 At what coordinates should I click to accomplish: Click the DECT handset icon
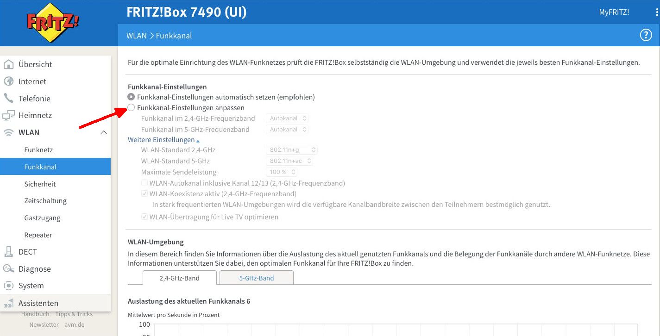(9, 252)
